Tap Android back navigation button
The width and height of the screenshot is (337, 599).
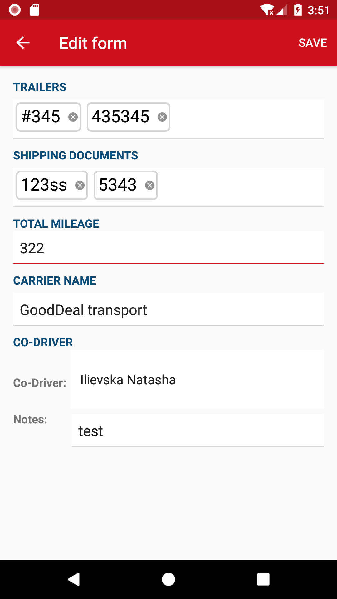(x=74, y=579)
